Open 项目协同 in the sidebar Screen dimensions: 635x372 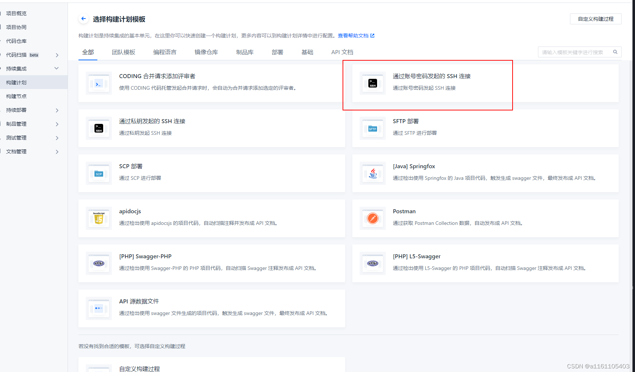pos(16,27)
